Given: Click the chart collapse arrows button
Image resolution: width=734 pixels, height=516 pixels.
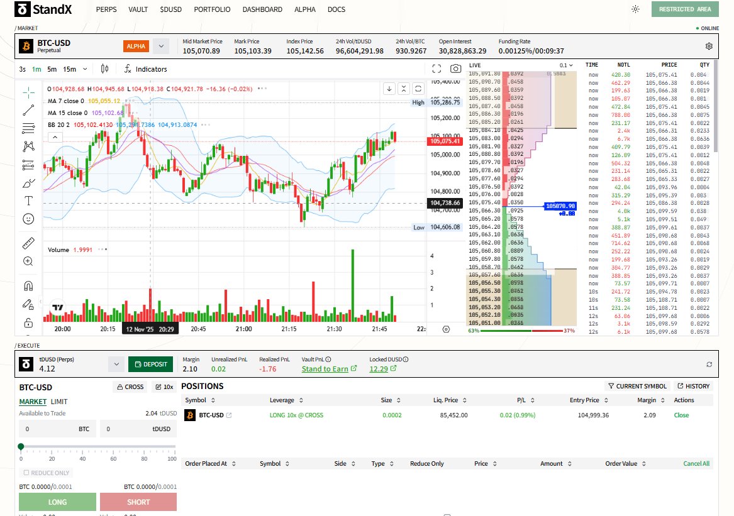Looking at the screenshot, I should [404, 89].
